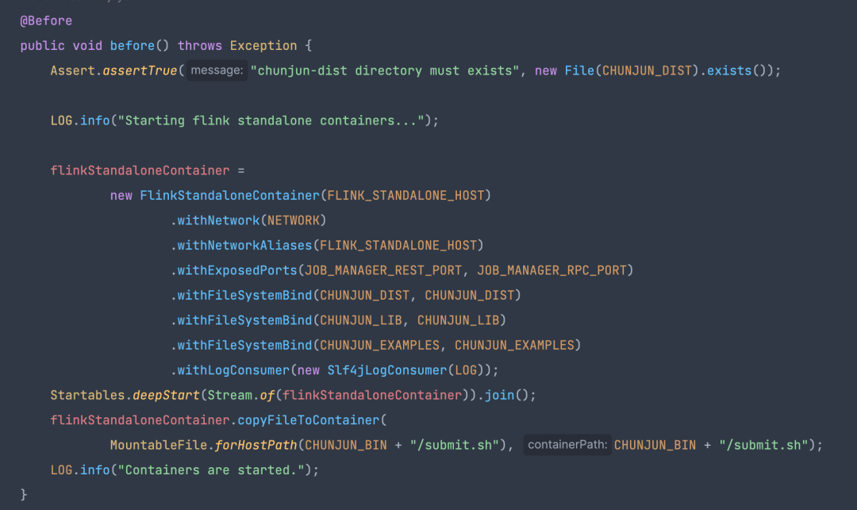The height and width of the screenshot is (510, 857).
Task: Click the "message:" parameter inlay hint
Action: (x=217, y=71)
